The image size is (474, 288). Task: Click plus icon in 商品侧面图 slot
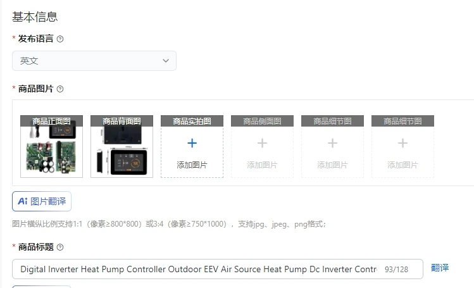pyautogui.click(x=262, y=143)
